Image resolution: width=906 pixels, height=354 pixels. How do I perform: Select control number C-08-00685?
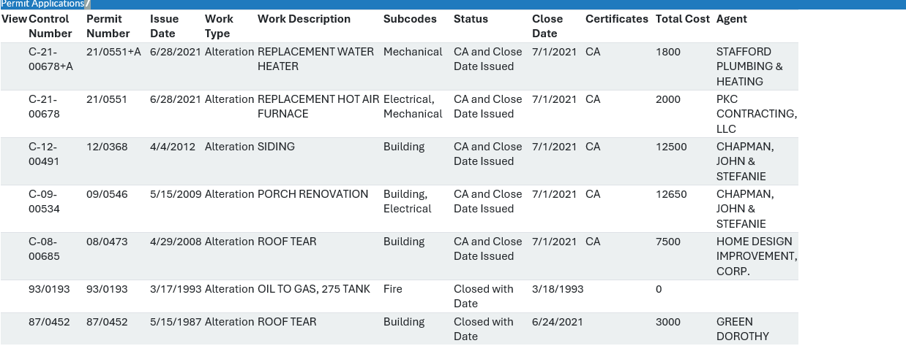(44, 249)
